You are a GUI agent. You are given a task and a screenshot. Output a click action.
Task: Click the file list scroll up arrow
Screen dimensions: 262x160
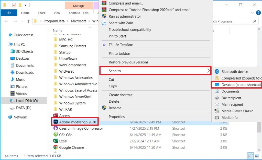[x=259, y=29]
